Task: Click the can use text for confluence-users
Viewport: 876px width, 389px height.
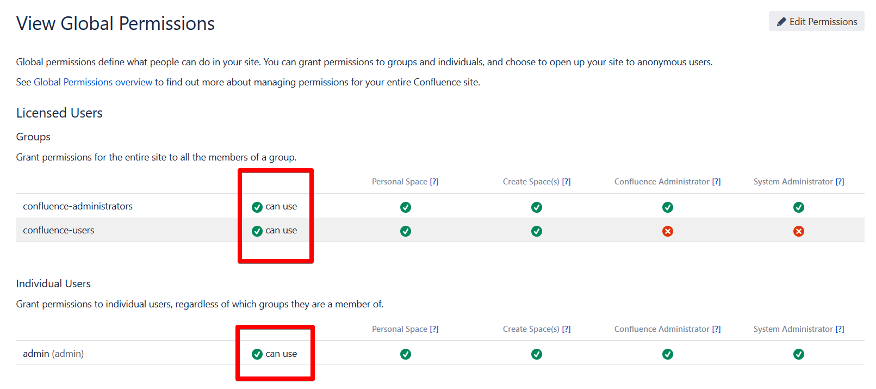Action: coord(281,230)
